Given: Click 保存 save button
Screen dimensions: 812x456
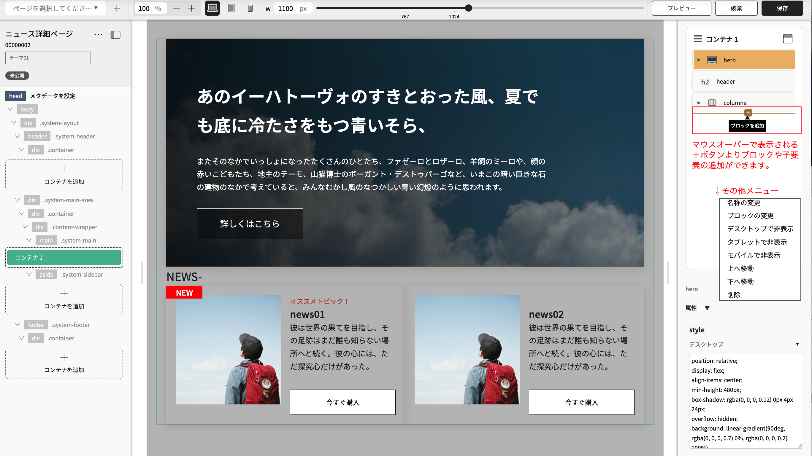Looking at the screenshot, I should (x=782, y=8).
